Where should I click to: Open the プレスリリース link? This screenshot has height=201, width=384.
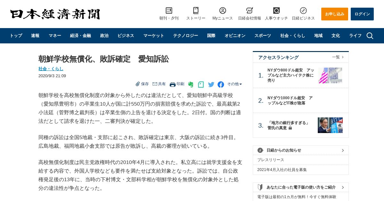[271, 160]
